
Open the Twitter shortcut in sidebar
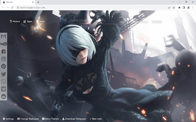3,74
